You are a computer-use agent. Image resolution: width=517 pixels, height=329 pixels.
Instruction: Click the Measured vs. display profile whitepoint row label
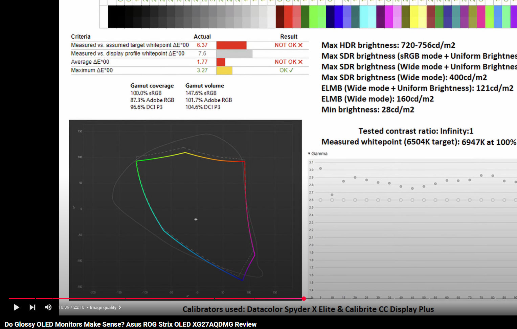pyautogui.click(x=128, y=54)
